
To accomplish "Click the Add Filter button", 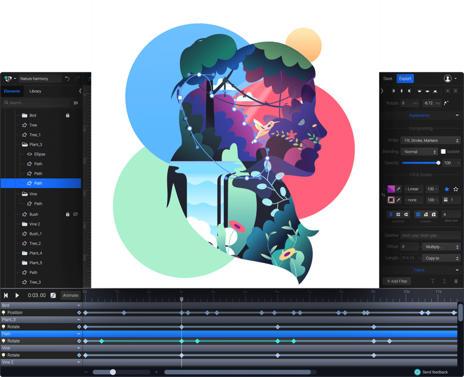I will tap(396, 281).
